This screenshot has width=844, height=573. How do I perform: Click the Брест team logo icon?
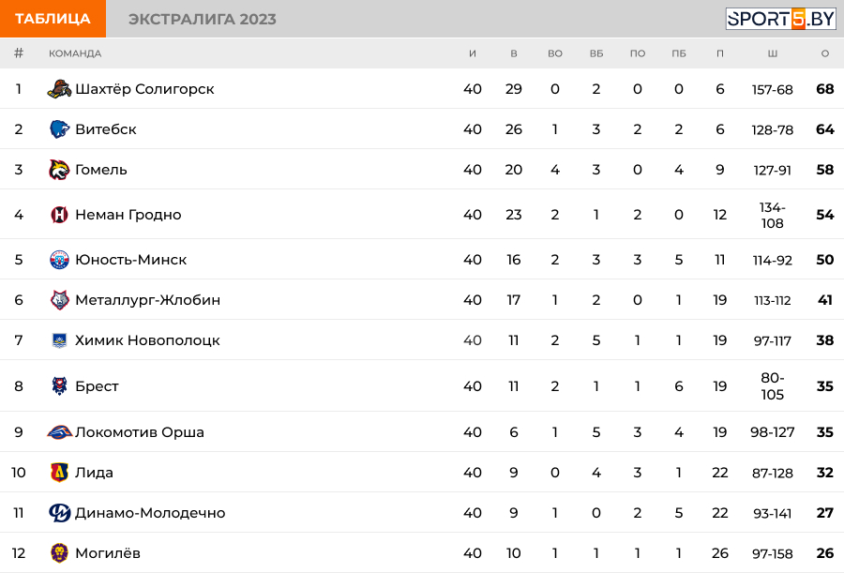pyautogui.click(x=59, y=386)
